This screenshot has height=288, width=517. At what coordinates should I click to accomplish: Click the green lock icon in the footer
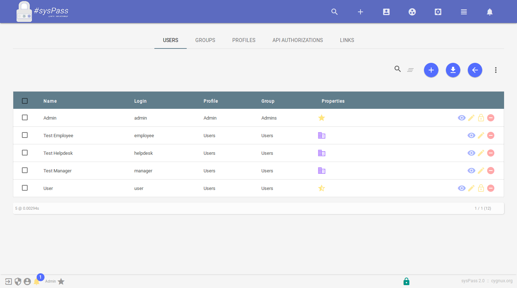406,281
